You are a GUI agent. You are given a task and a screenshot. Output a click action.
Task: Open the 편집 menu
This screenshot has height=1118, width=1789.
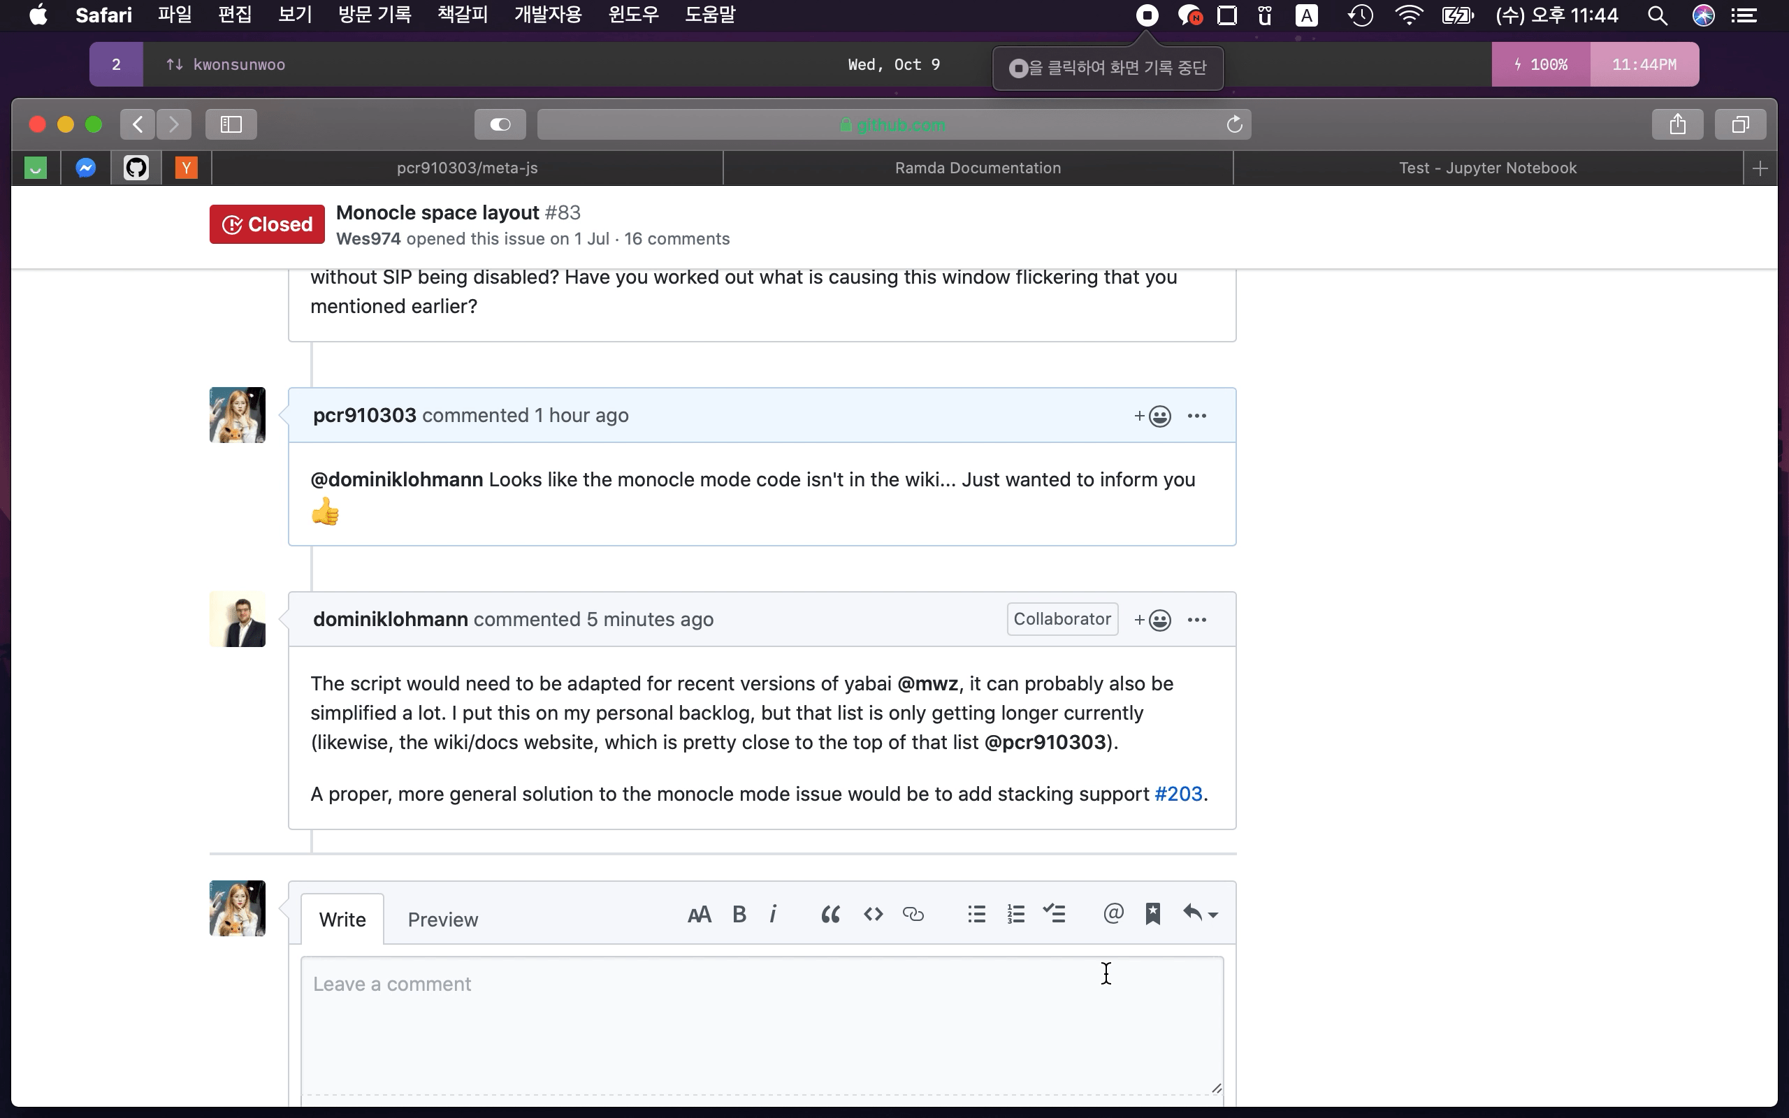pyautogui.click(x=235, y=15)
